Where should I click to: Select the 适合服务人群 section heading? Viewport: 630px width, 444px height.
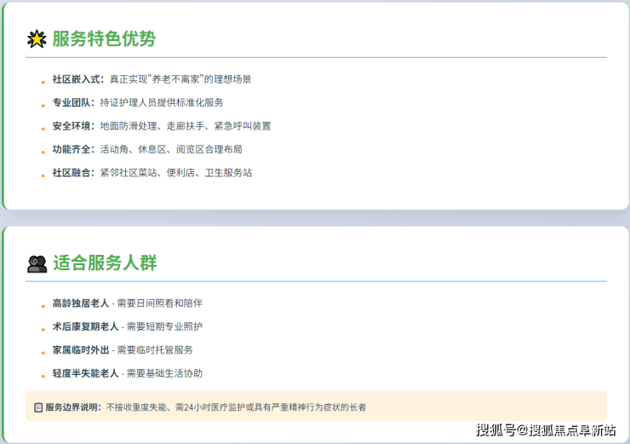click(x=104, y=263)
